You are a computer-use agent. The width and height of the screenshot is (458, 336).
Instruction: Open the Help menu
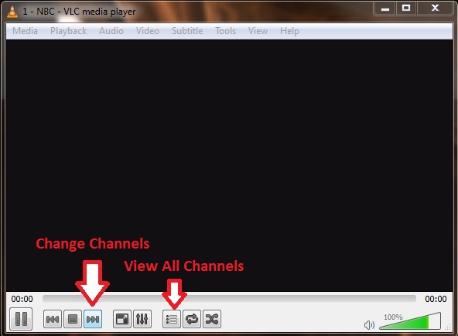[x=289, y=31]
